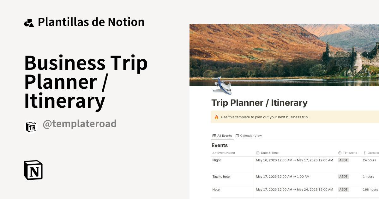Open the Duration column menu
This screenshot has height=199, width=379.
pyautogui.click(x=373, y=153)
